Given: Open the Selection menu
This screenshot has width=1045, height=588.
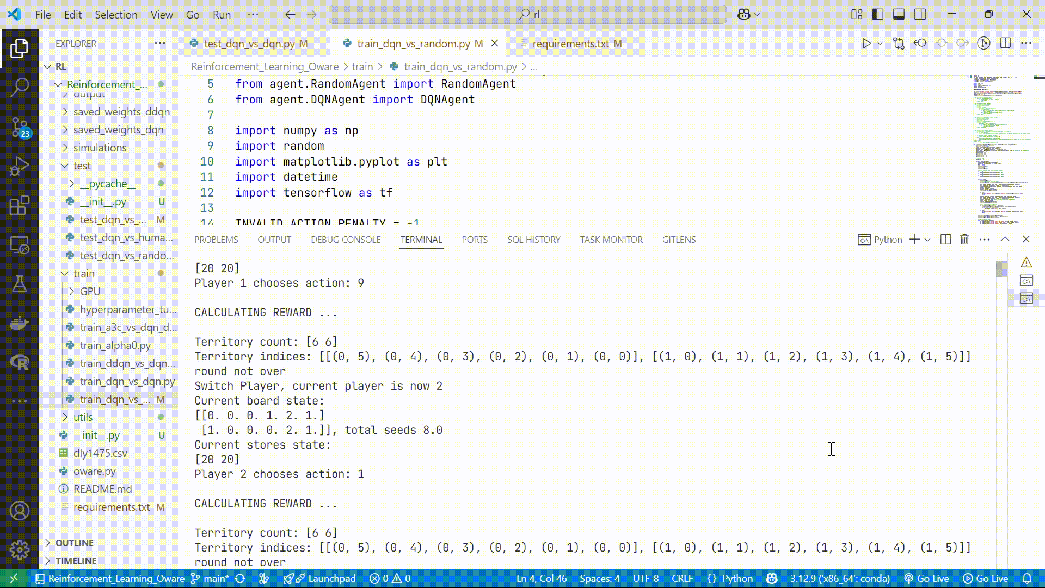Looking at the screenshot, I should click(116, 15).
